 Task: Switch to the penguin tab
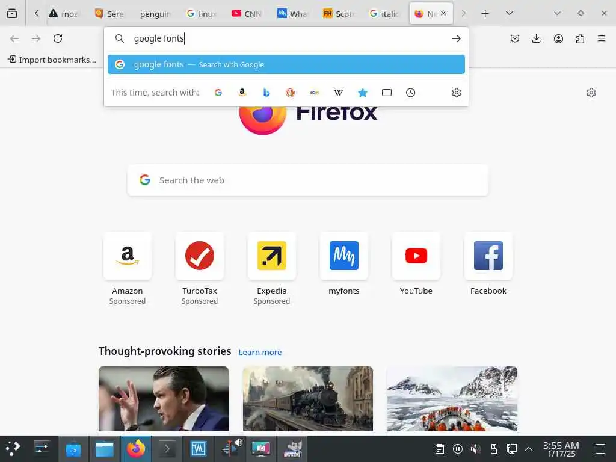click(x=155, y=14)
